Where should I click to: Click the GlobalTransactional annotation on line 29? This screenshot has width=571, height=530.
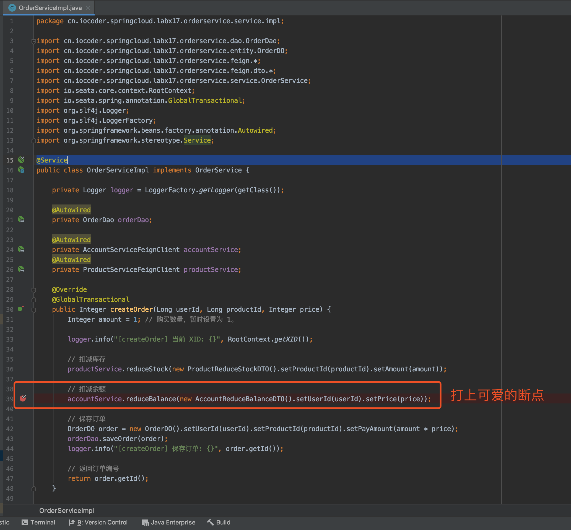(91, 300)
